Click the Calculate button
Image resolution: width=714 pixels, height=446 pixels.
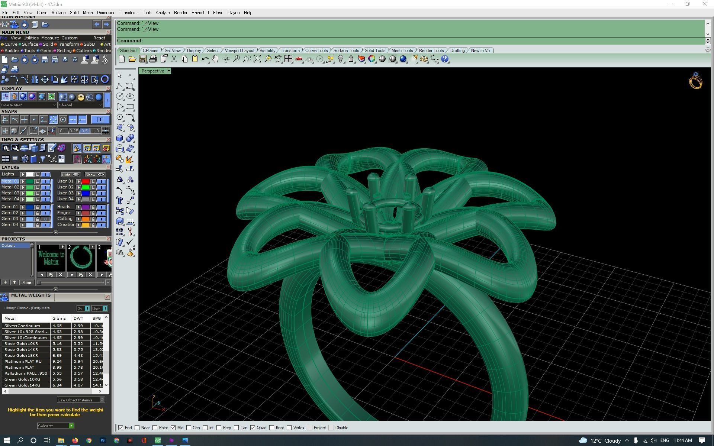[55, 426]
